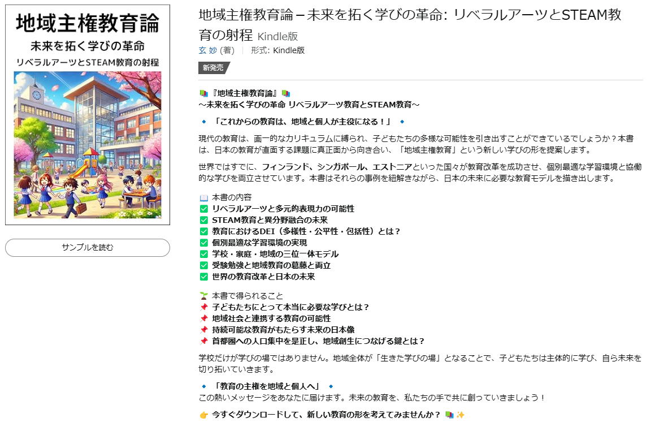Click the green checkmark beside STEAM教育と異分野融合の未来
Viewport: 651px width, 422px height.
pyautogui.click(x=204, y=220)
